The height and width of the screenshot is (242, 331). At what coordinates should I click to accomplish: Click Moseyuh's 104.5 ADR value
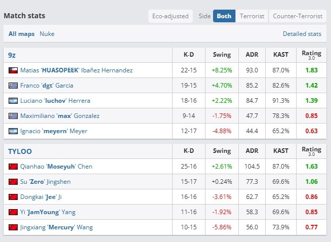252,167
